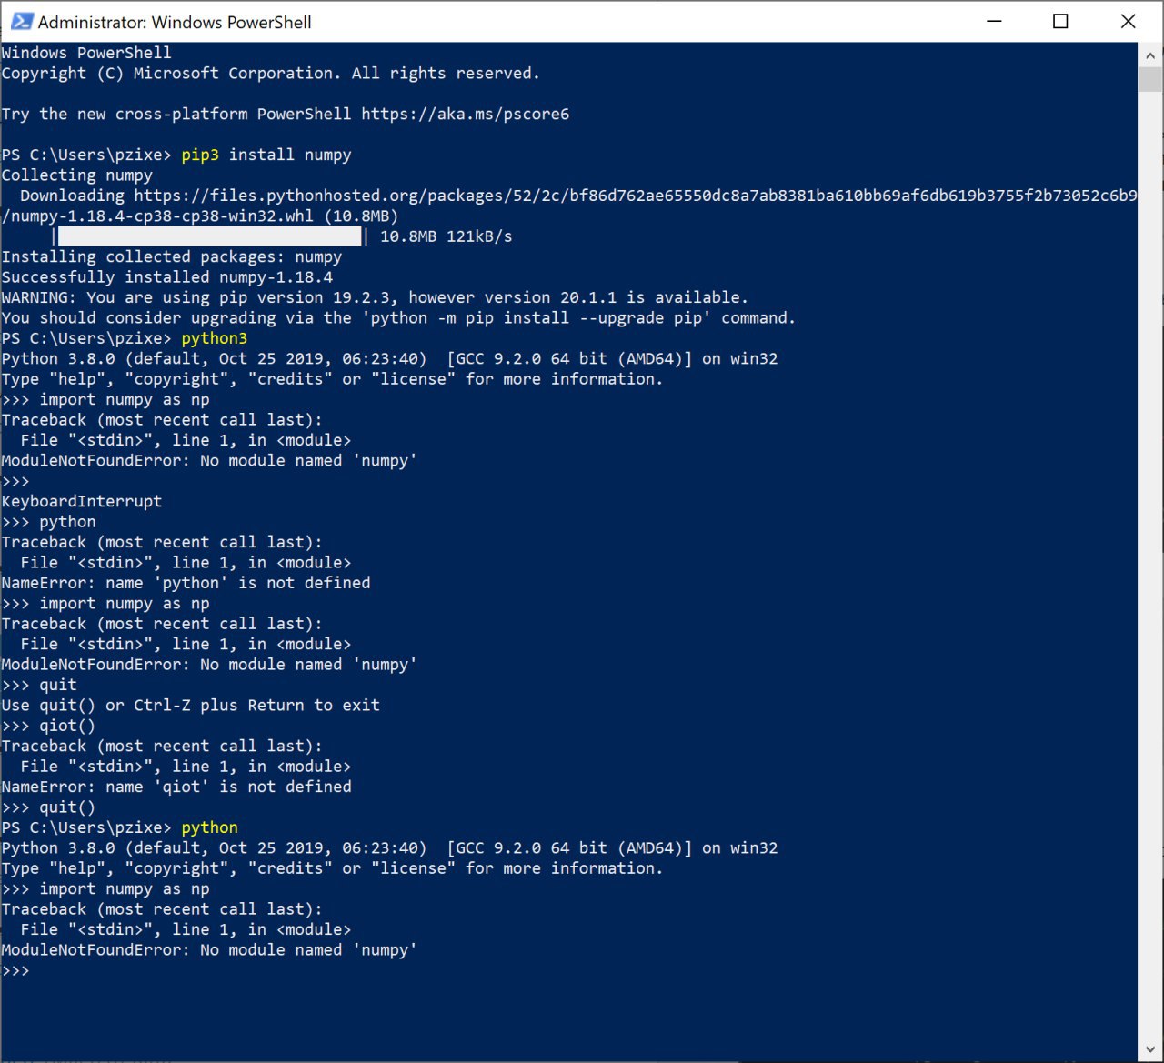Click the final empty '>>>' prompt
Screen dimensions: 1164x1063
(x=15, y=970)
